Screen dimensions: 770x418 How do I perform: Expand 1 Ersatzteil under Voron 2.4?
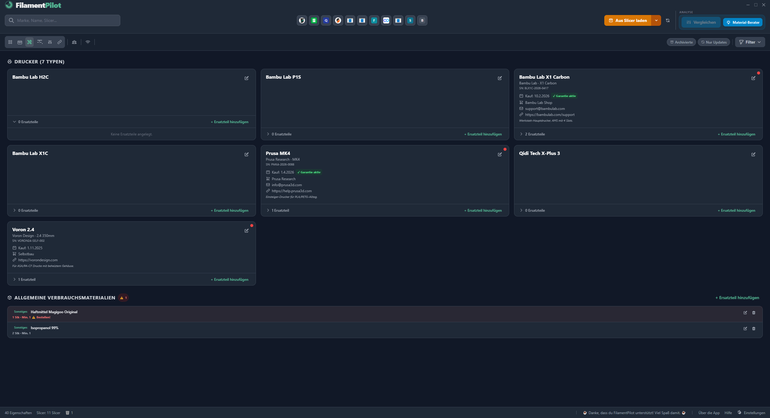24,280
